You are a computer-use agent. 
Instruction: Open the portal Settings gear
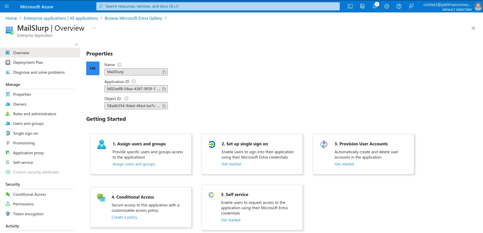tap(387, 6)
